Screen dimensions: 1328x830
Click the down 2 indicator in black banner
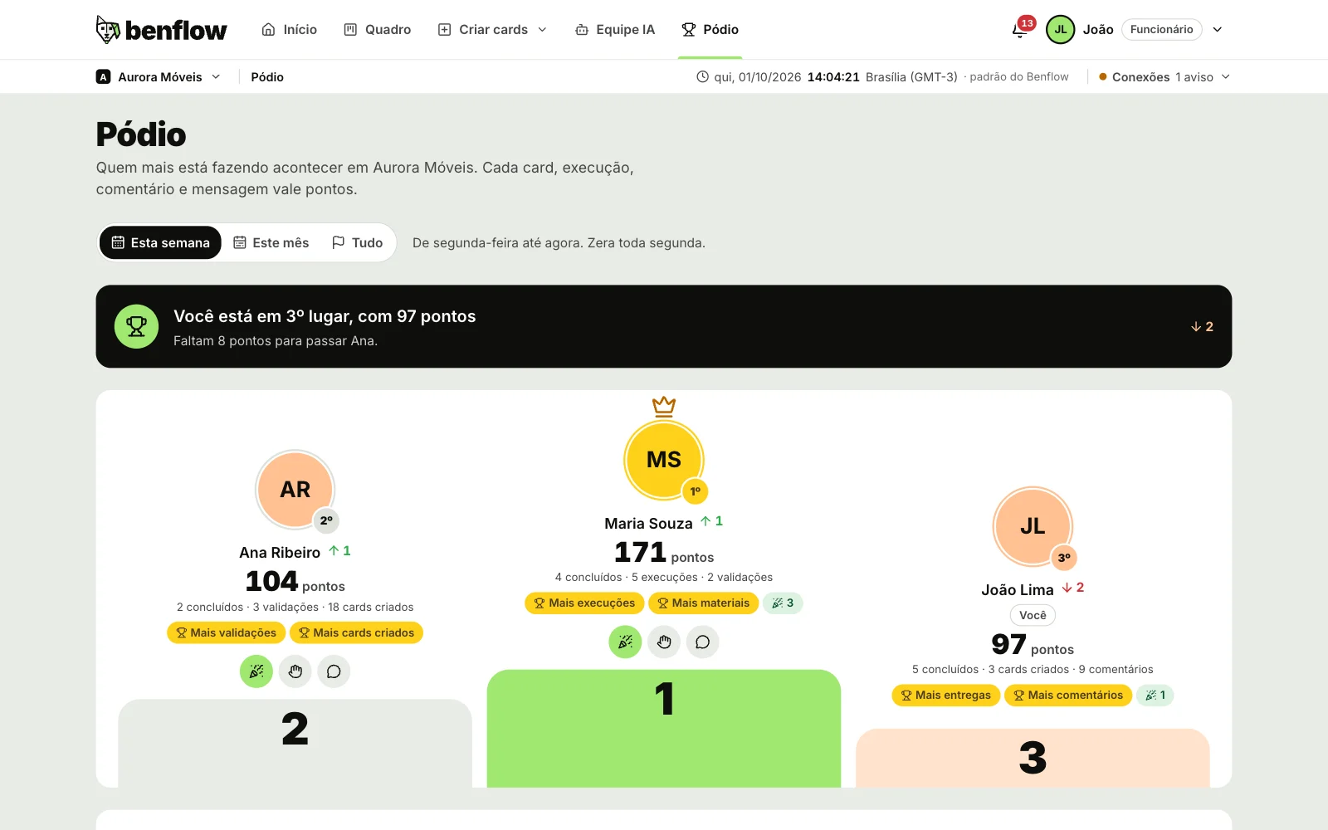(1202, 326)
